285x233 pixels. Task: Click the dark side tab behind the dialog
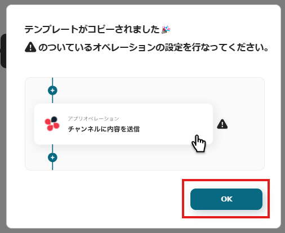(3, 51)
